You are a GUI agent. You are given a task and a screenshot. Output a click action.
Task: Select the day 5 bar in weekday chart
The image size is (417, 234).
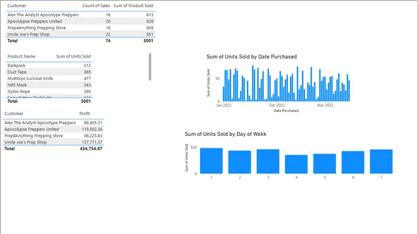[324, 164]
